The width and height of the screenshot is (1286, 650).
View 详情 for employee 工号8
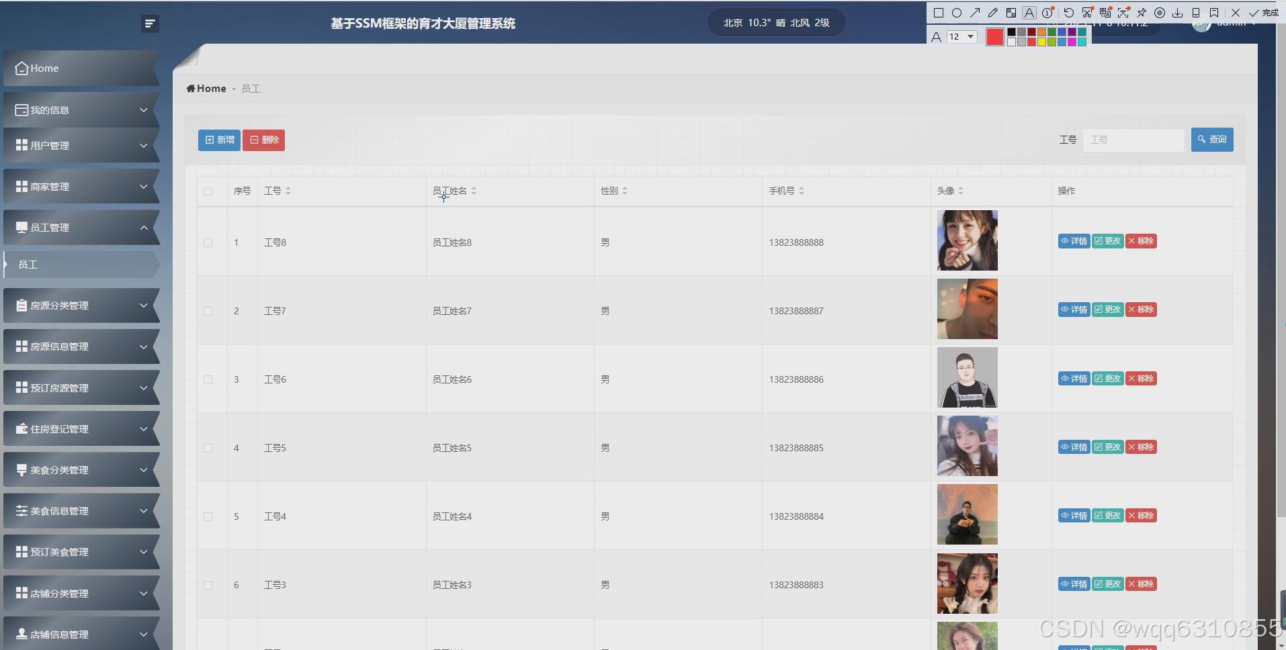tap(1074, 241)
